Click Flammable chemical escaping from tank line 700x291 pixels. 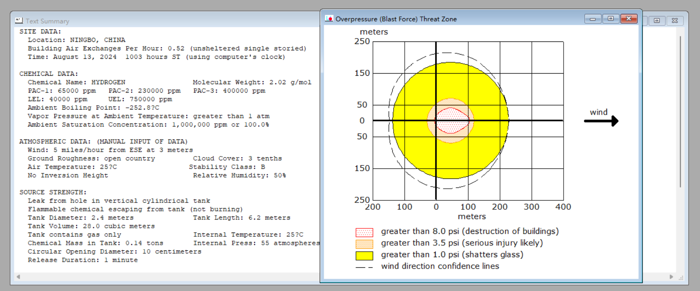[136, 209]
